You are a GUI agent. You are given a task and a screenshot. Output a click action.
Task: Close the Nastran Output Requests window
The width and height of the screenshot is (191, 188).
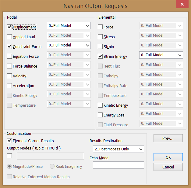pos(182,4)
